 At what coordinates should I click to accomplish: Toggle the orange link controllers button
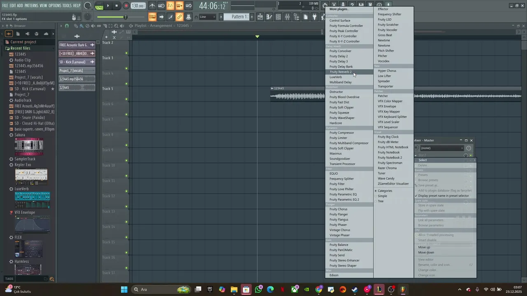[180, 17]
